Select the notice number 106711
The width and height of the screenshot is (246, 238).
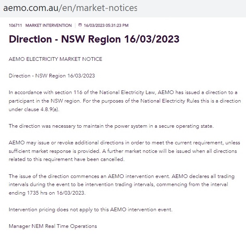click(x=15, y=25)
